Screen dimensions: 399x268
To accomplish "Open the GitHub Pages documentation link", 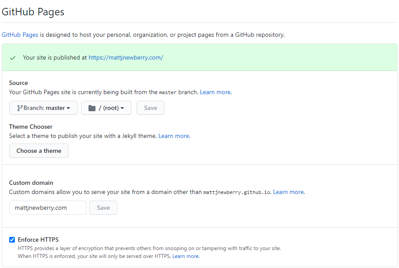I will [x=20, y=35].
